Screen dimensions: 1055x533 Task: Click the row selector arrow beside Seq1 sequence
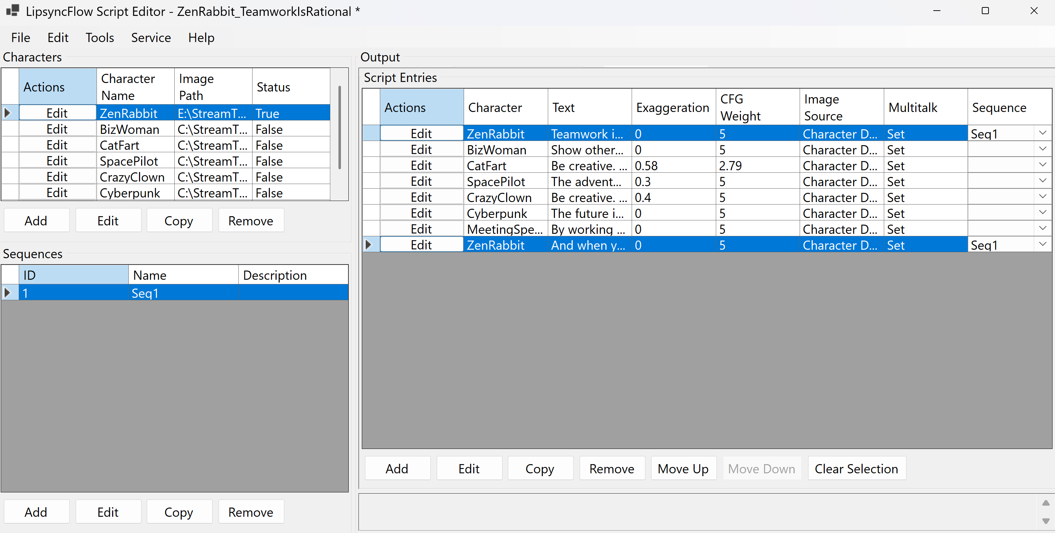(x=7, y=292)
